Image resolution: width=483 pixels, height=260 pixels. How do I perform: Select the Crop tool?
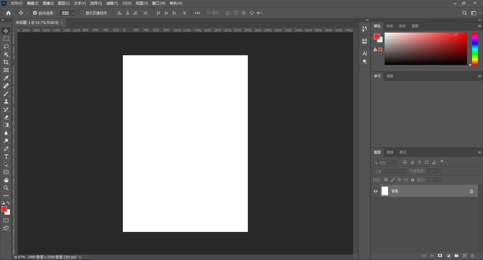tap(6, 62)
